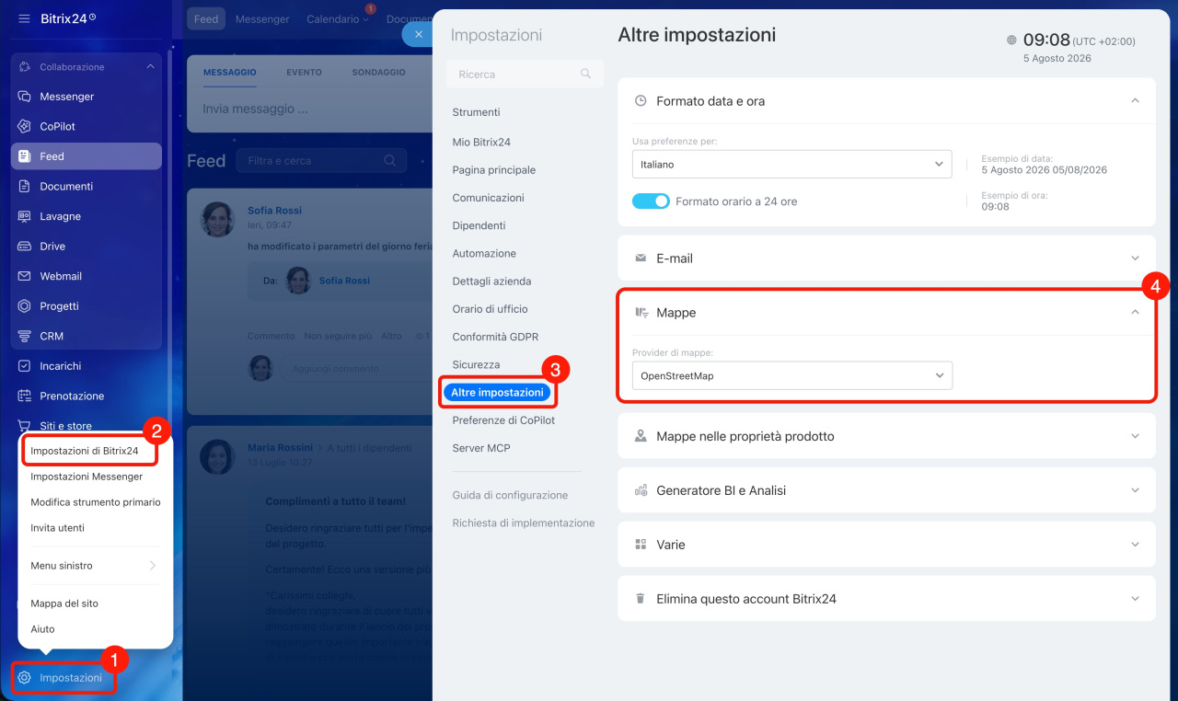Open Sicurezza settings category

tap(476, 364)
